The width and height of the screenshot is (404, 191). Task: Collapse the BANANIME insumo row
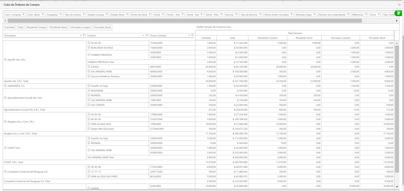[89, 91]
